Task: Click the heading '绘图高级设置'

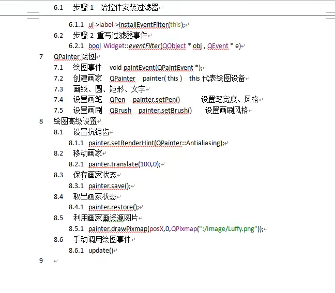Action: [75, 121]
